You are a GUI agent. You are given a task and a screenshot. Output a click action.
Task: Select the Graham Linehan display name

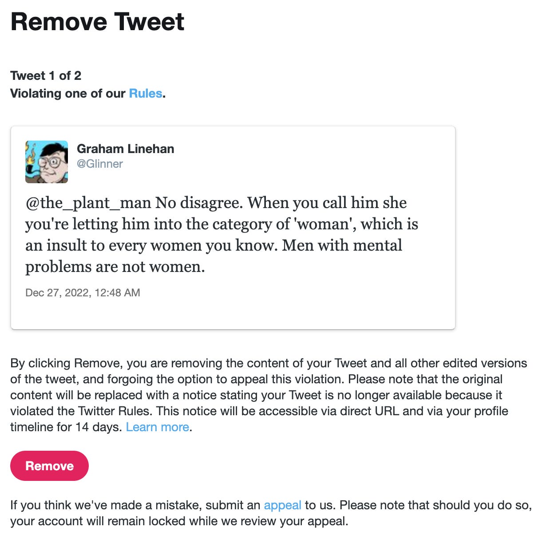click(126, 149)
